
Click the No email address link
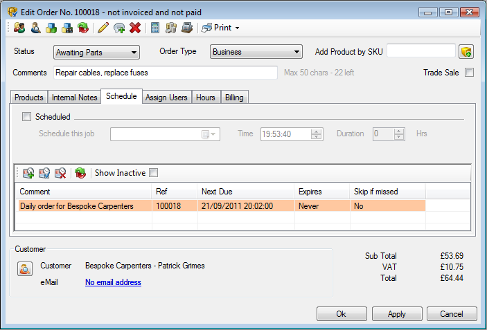tap(113, 282)
